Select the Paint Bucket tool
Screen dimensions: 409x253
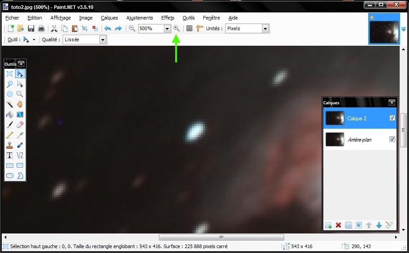coord(10,115)
